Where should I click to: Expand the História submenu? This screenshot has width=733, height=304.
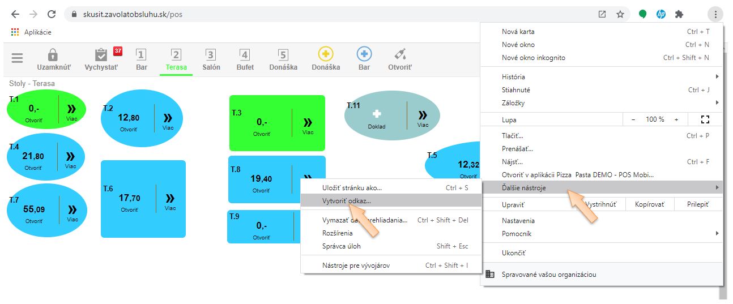point(717,76)
